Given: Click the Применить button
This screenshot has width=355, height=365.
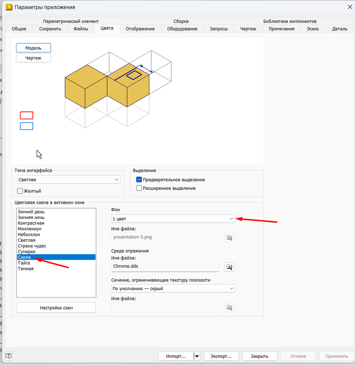Looking at the screenshot, I should (x=337, y=356).
